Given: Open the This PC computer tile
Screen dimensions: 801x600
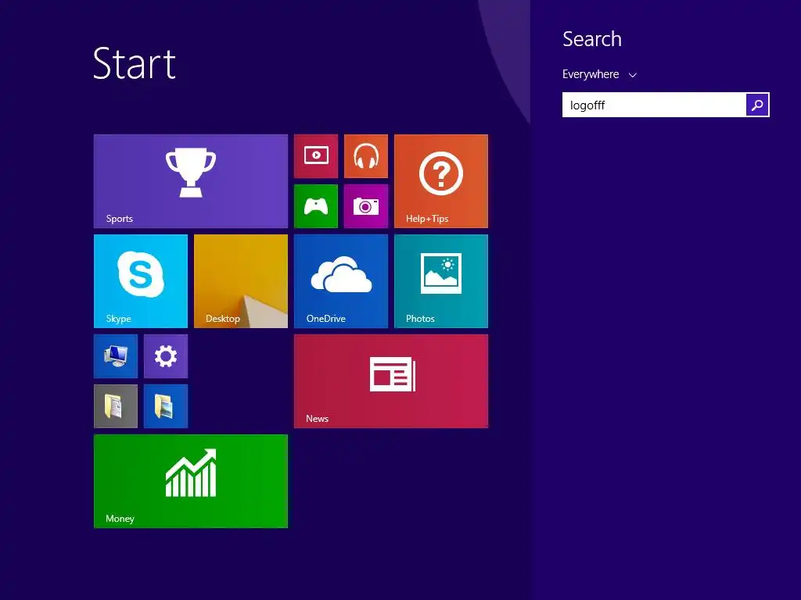Looking at the screenshot, I should point(116,356).
